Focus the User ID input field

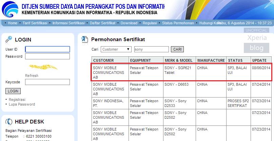47,49
